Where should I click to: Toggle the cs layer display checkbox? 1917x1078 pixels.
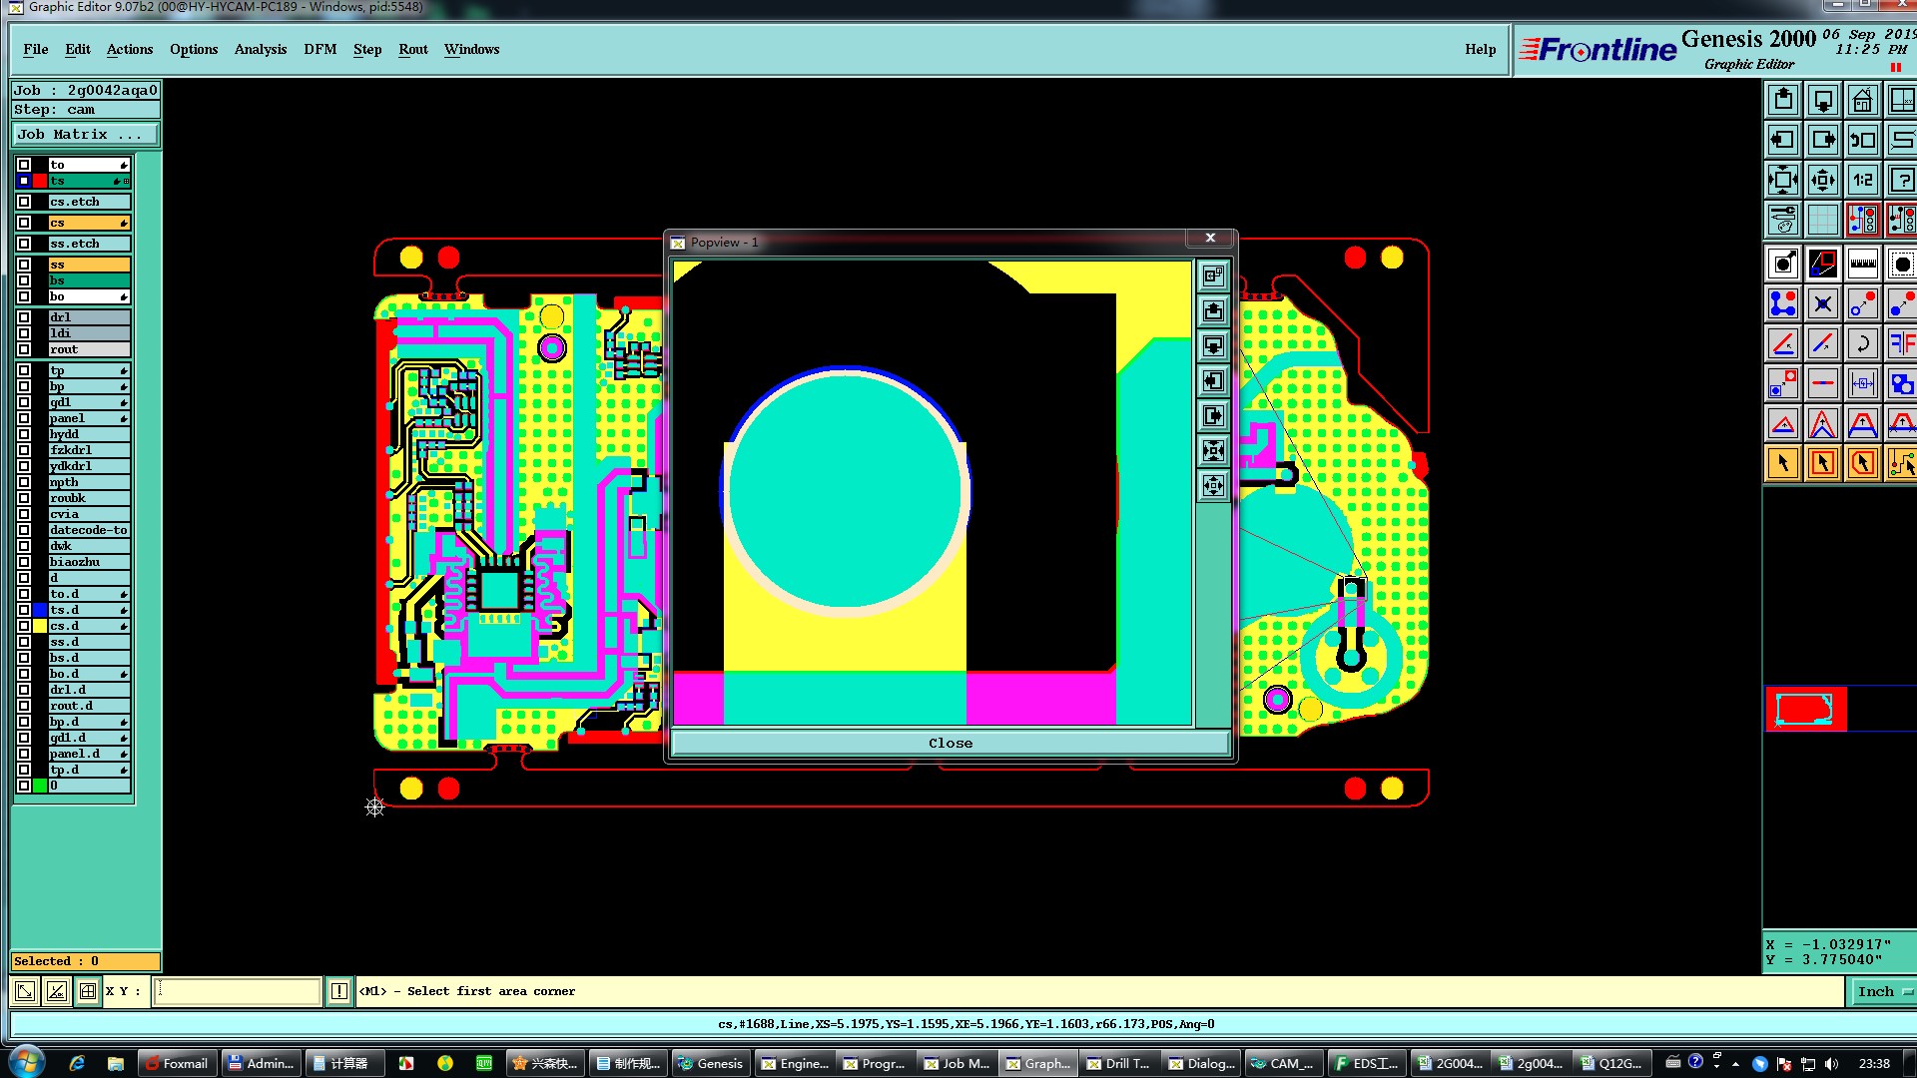tap(24, 223)
